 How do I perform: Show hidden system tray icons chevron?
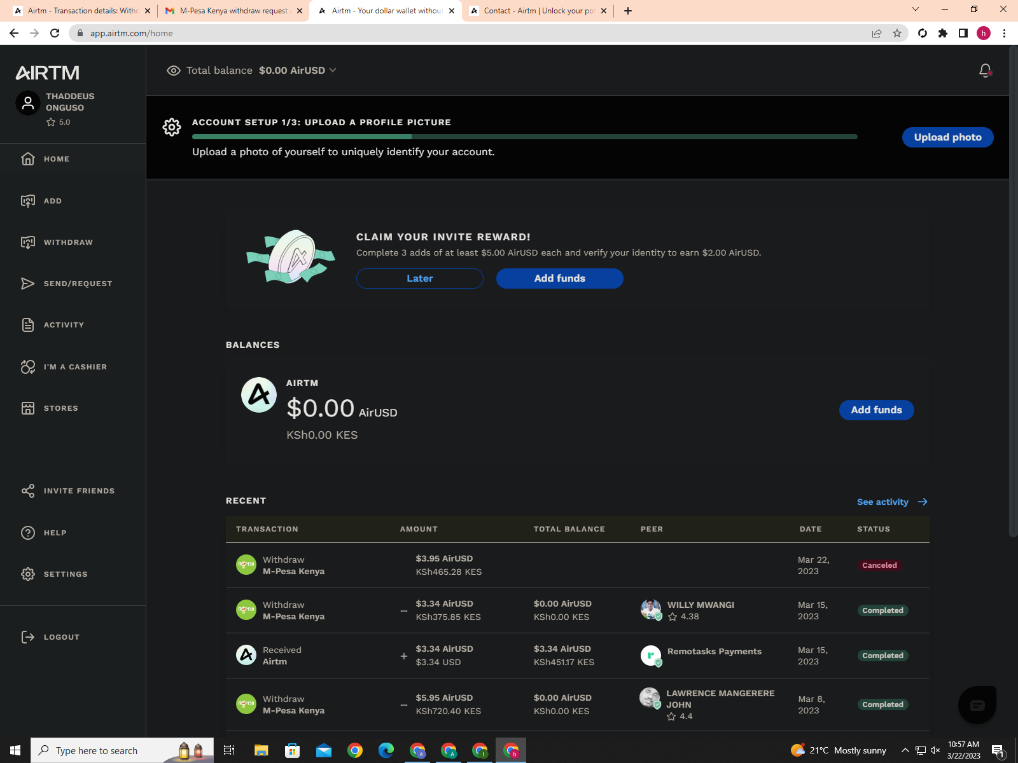coord(905,750)
